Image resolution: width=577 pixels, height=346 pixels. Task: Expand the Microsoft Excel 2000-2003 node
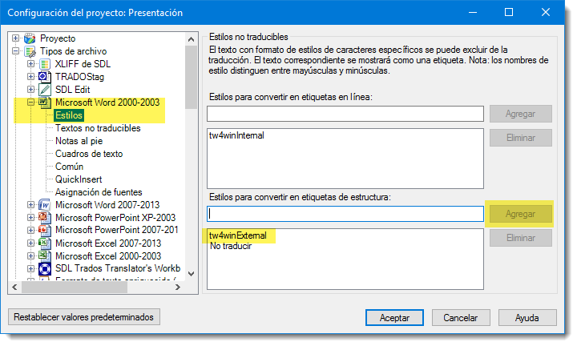[x=31, y=256]
